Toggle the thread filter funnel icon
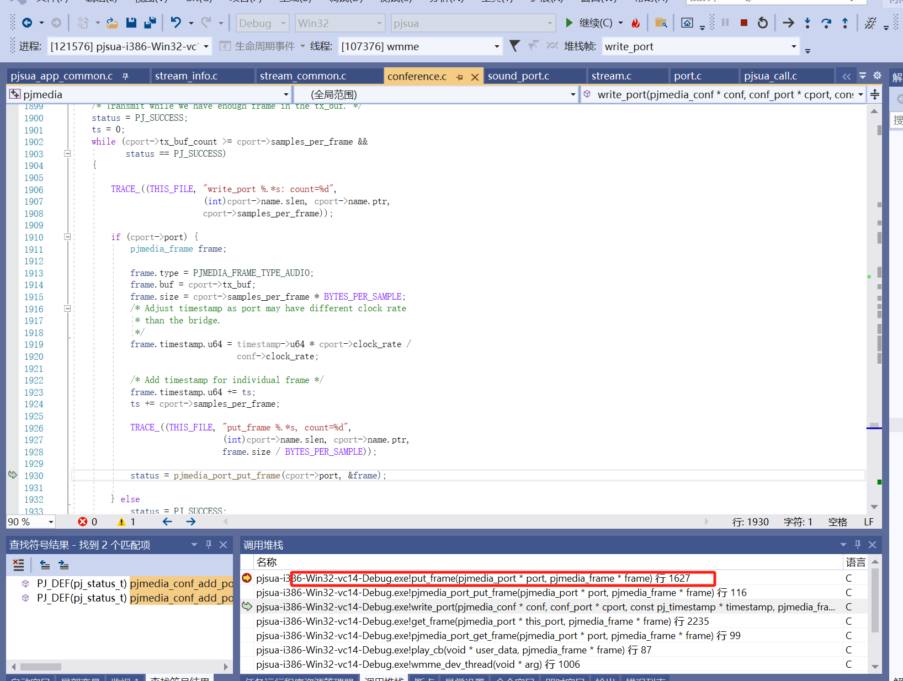903x681 pixels. [x=514, y=46]
